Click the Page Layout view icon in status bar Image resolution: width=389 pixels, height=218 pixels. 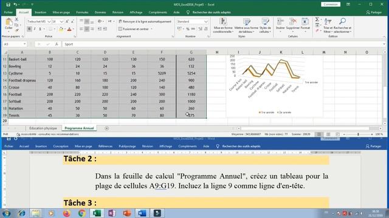(328, 134)
